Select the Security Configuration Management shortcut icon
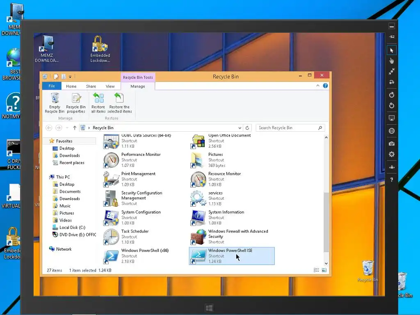This screenshot has width=420, height=315. coord(111,199)
